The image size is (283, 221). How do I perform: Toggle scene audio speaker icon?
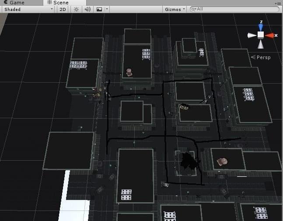point(87,9)
